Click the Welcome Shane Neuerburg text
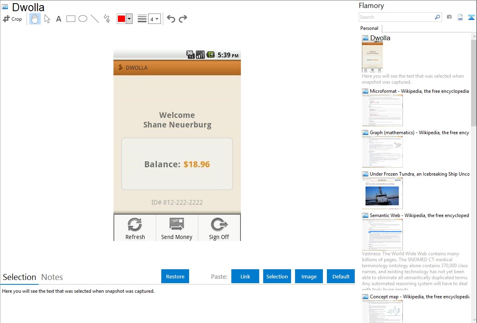This screenshot has height=323, width=477. (x=177, y=120)
